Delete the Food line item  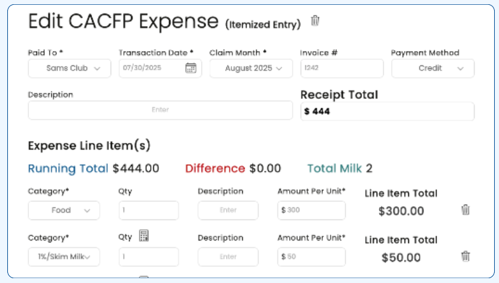click(x=465, y=210)
